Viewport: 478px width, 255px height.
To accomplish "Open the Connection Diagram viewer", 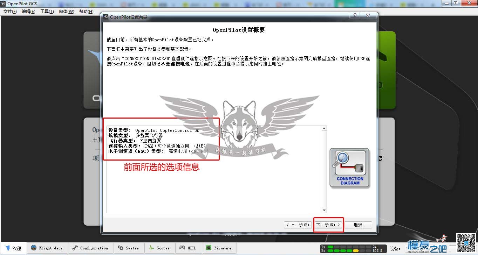I will click(x=349, y=168).
